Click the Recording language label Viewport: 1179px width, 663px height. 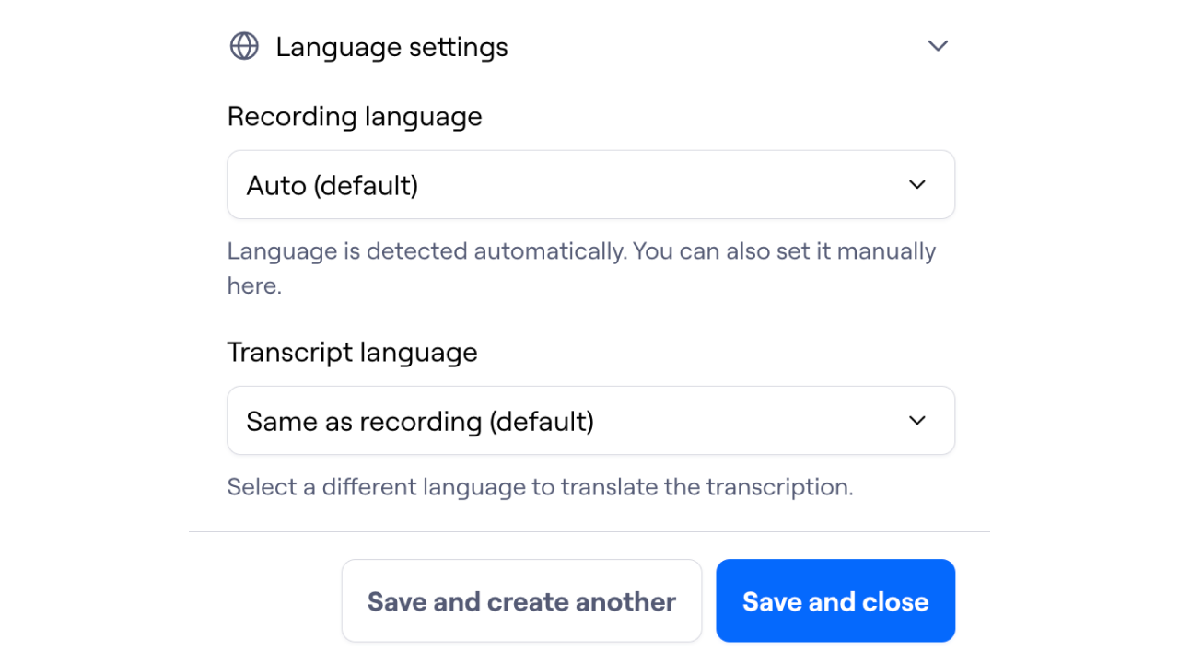coord(355,117)
